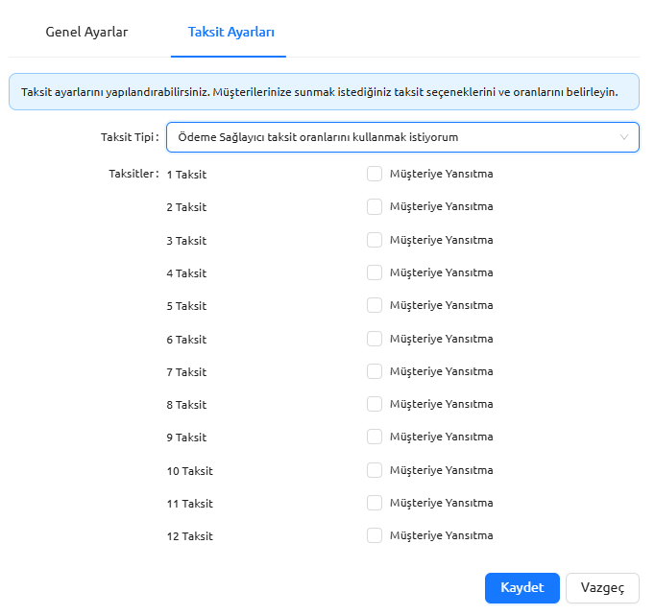Check Müşteriye Yansıtma for 5 Taksit
The image size is (655, 615).
pyautogui.click(x=375, y=305)
